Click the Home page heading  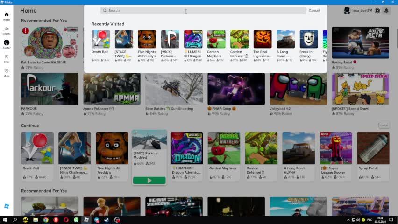[28, 11]
